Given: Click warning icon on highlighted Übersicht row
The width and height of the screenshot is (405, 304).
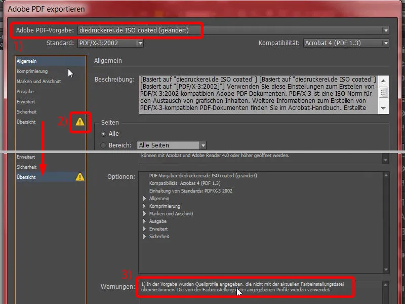Looking at the screenshot, I should pyautogui.click(x=80, y=177).
